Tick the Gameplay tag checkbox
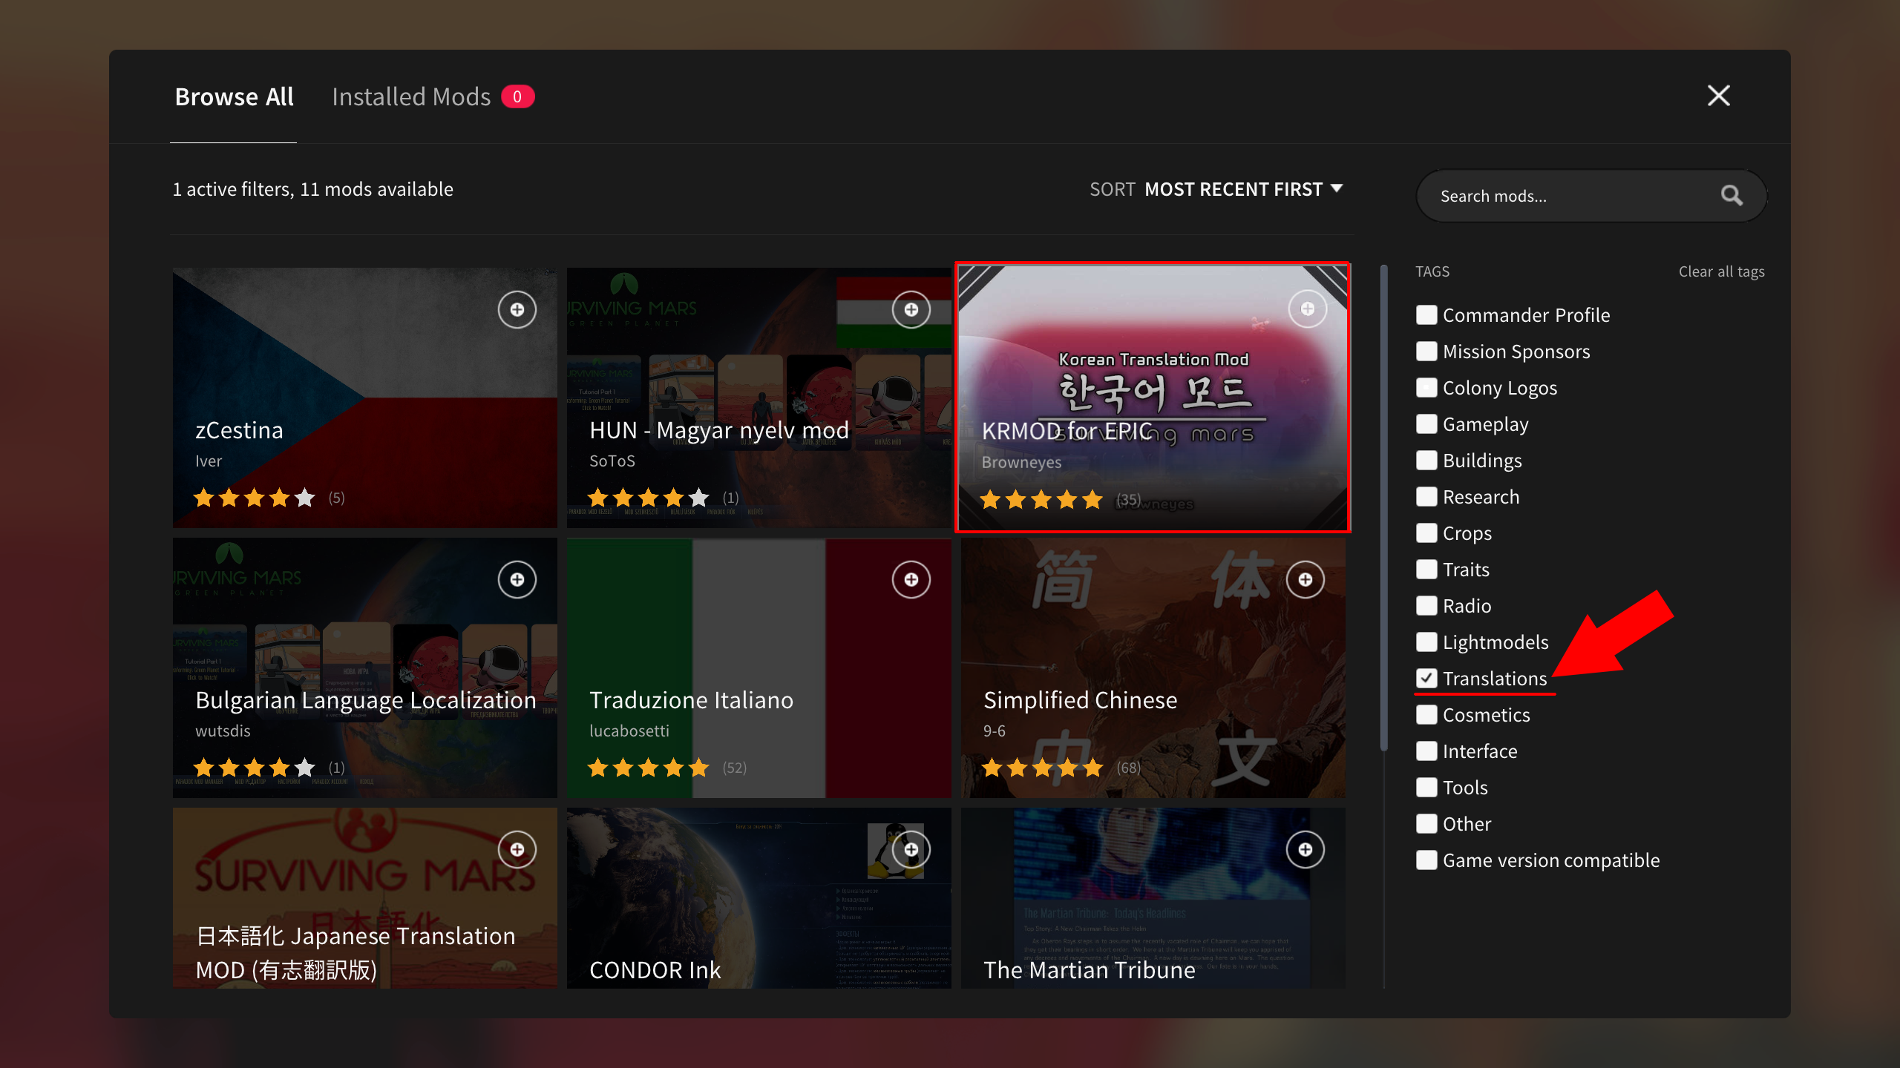Image resolution: width=1900 pixels, height=1068 pixels. coord(1426,424)
